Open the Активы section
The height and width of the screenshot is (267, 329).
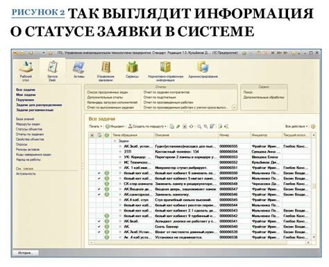78,70
